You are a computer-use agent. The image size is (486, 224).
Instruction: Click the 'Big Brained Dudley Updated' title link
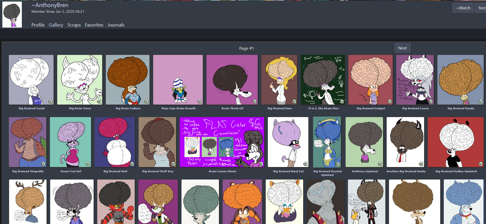(x=456, y=171)
